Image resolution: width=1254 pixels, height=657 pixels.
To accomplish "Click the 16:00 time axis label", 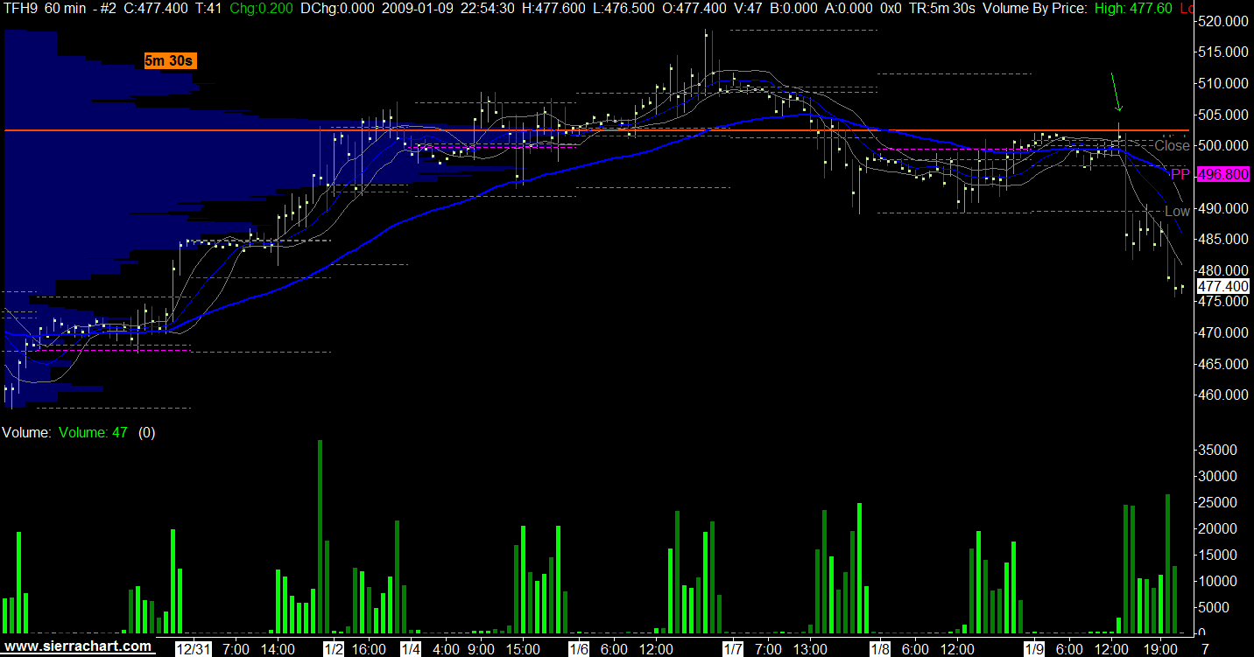I will [x=369, y=649].
